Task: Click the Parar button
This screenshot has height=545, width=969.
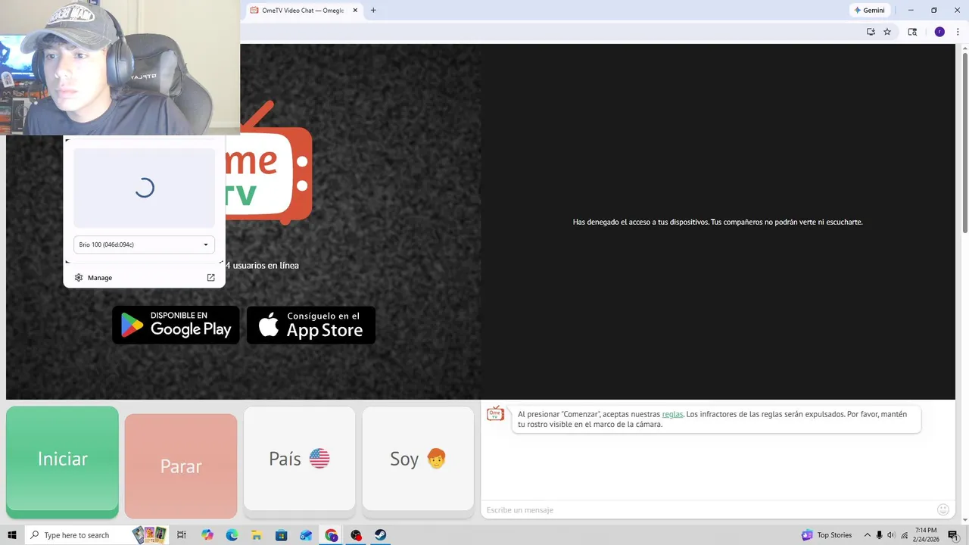Action: pyautogui.click(x=181, y=466)
